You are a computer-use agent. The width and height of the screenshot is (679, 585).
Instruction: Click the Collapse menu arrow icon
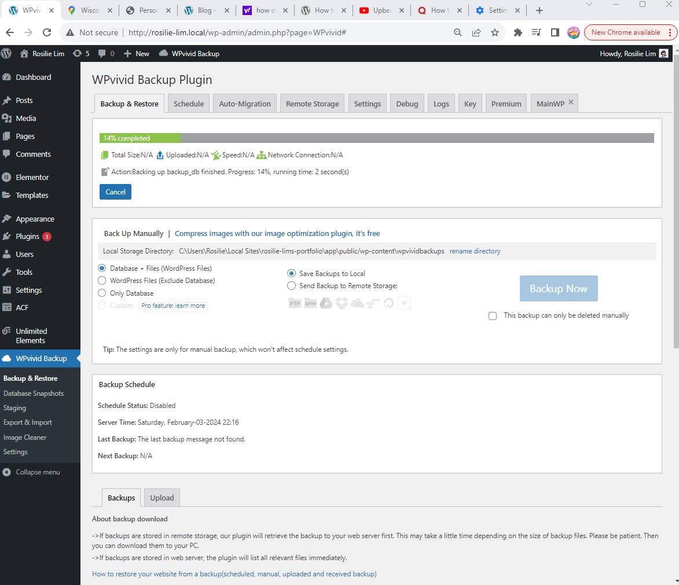(6, 472)
